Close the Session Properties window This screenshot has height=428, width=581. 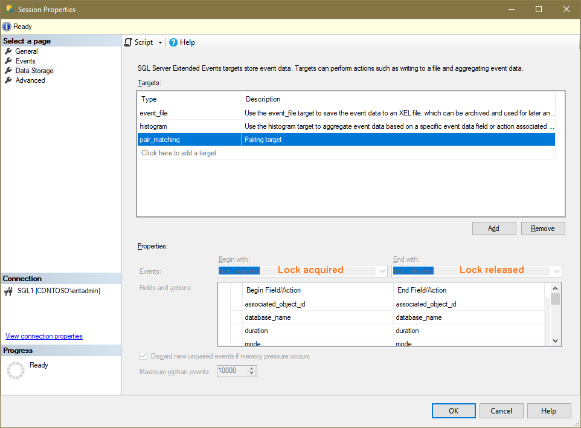click(x=566, y=9)
